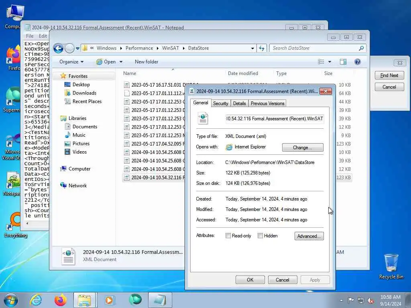Viewport: 411px width, 308px height.
Task: Select Computer in navigation pane
Action: coord(79,169)
